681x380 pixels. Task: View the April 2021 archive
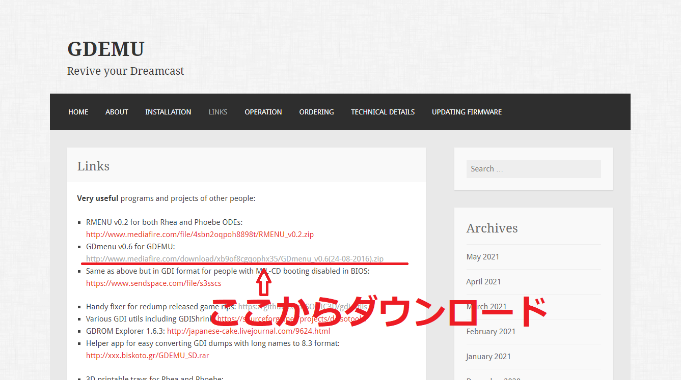click(x=483, y=281)
